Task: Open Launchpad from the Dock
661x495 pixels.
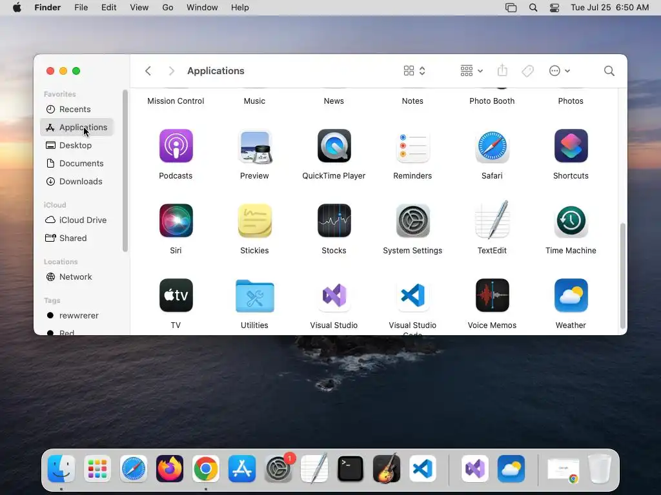Action: (97, 469)
